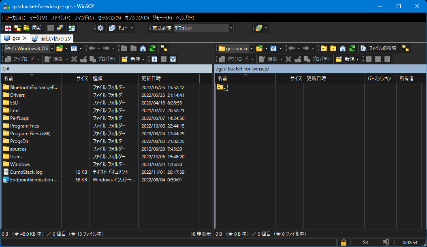Open the オプション(O) menu
The width and height of the screenshot is (427, 247).
(x=137, y=18)
